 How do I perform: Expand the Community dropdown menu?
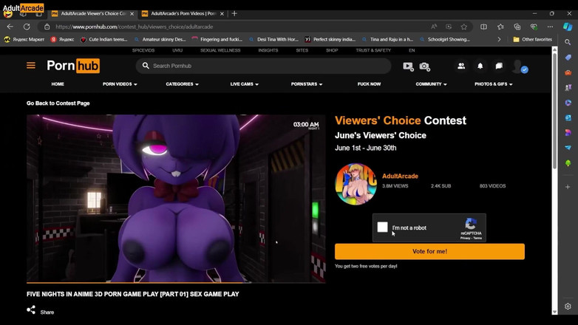point(431,84)
